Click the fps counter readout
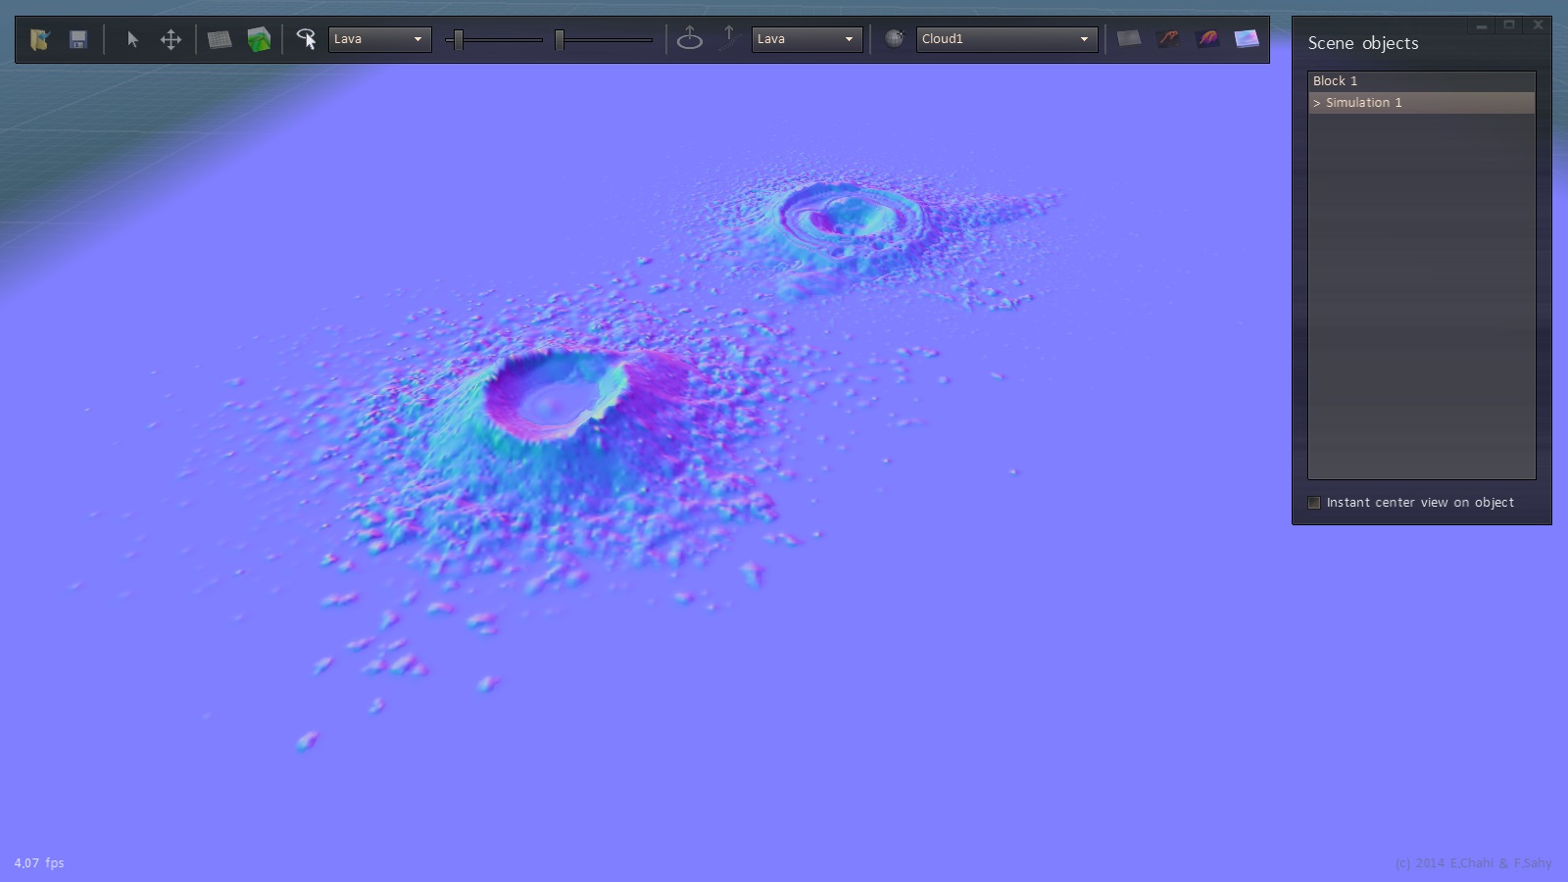The height and width of the screenshot is (882, 1568). pos(39,863)
